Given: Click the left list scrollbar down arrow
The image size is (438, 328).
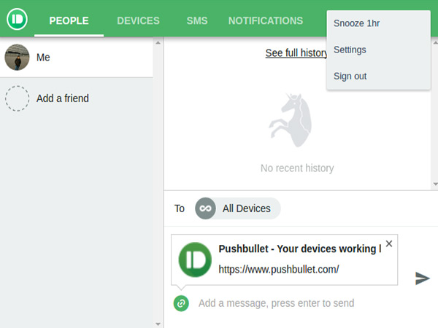Looking at the screenshot, I should pyautogui.click(x=158, y=324).
